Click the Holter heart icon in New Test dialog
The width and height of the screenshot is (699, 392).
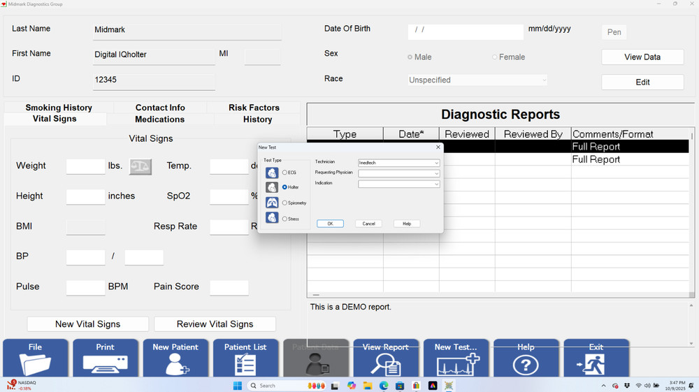tap(272, 187)
